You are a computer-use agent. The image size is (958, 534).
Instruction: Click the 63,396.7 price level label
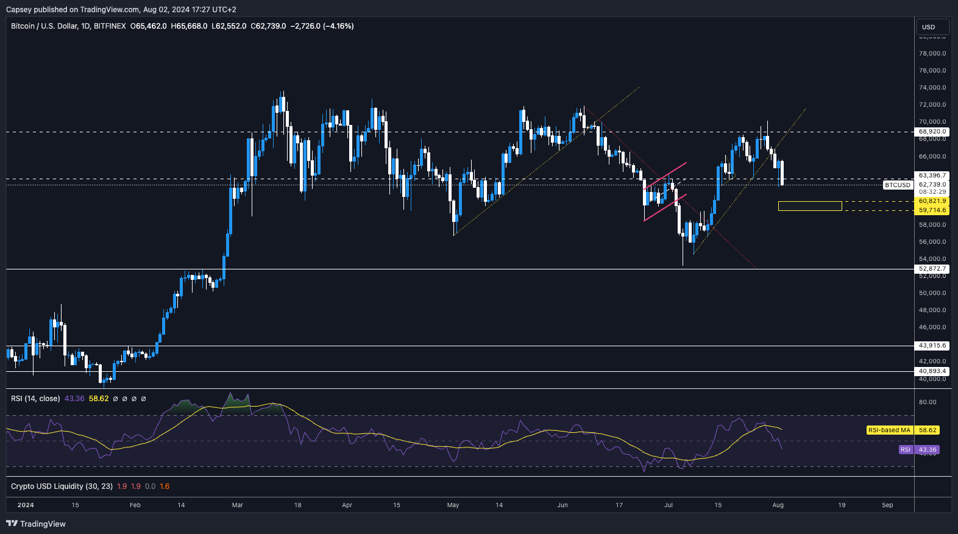click(932, 176)
